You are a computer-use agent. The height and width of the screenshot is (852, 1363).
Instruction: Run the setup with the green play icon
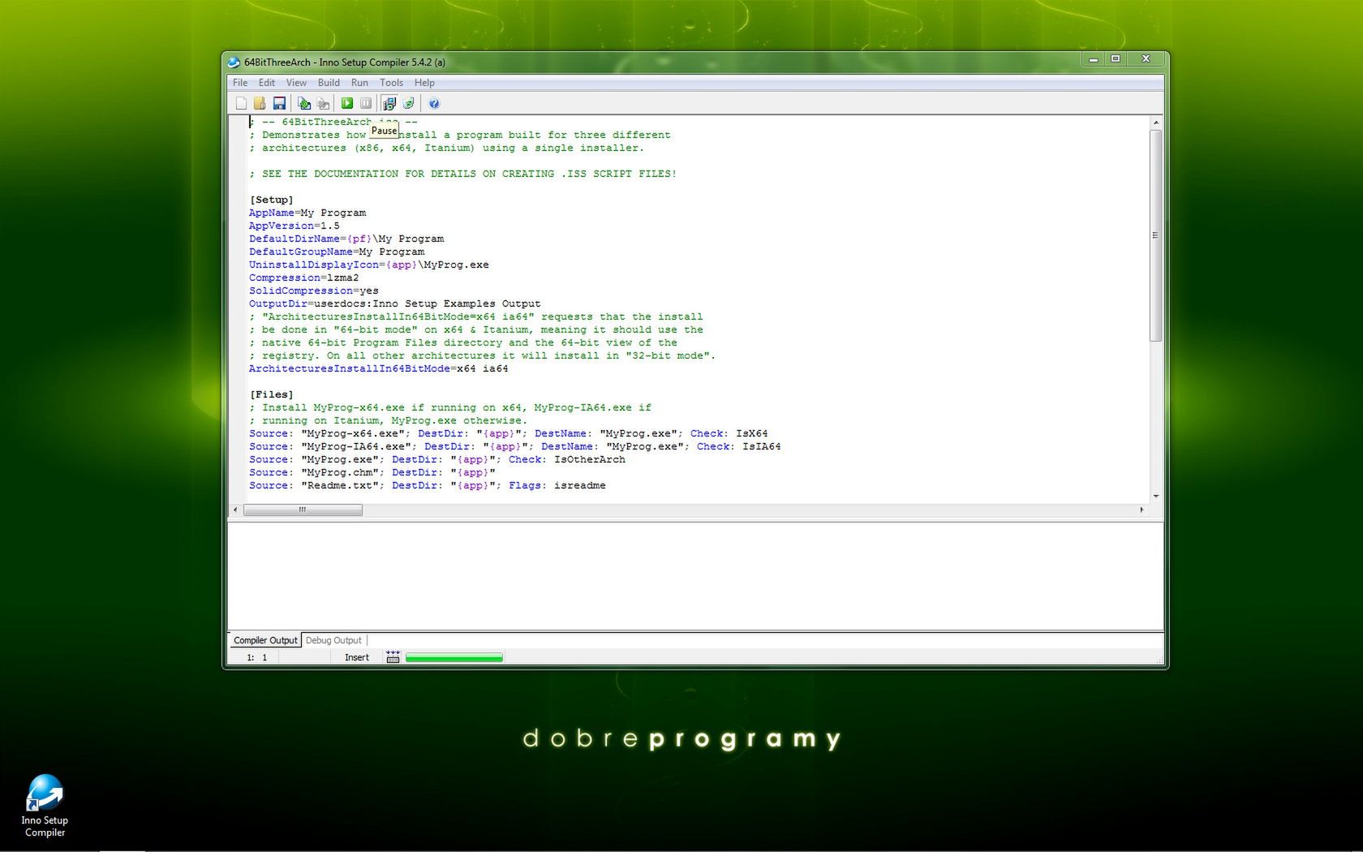click(347, 103)
